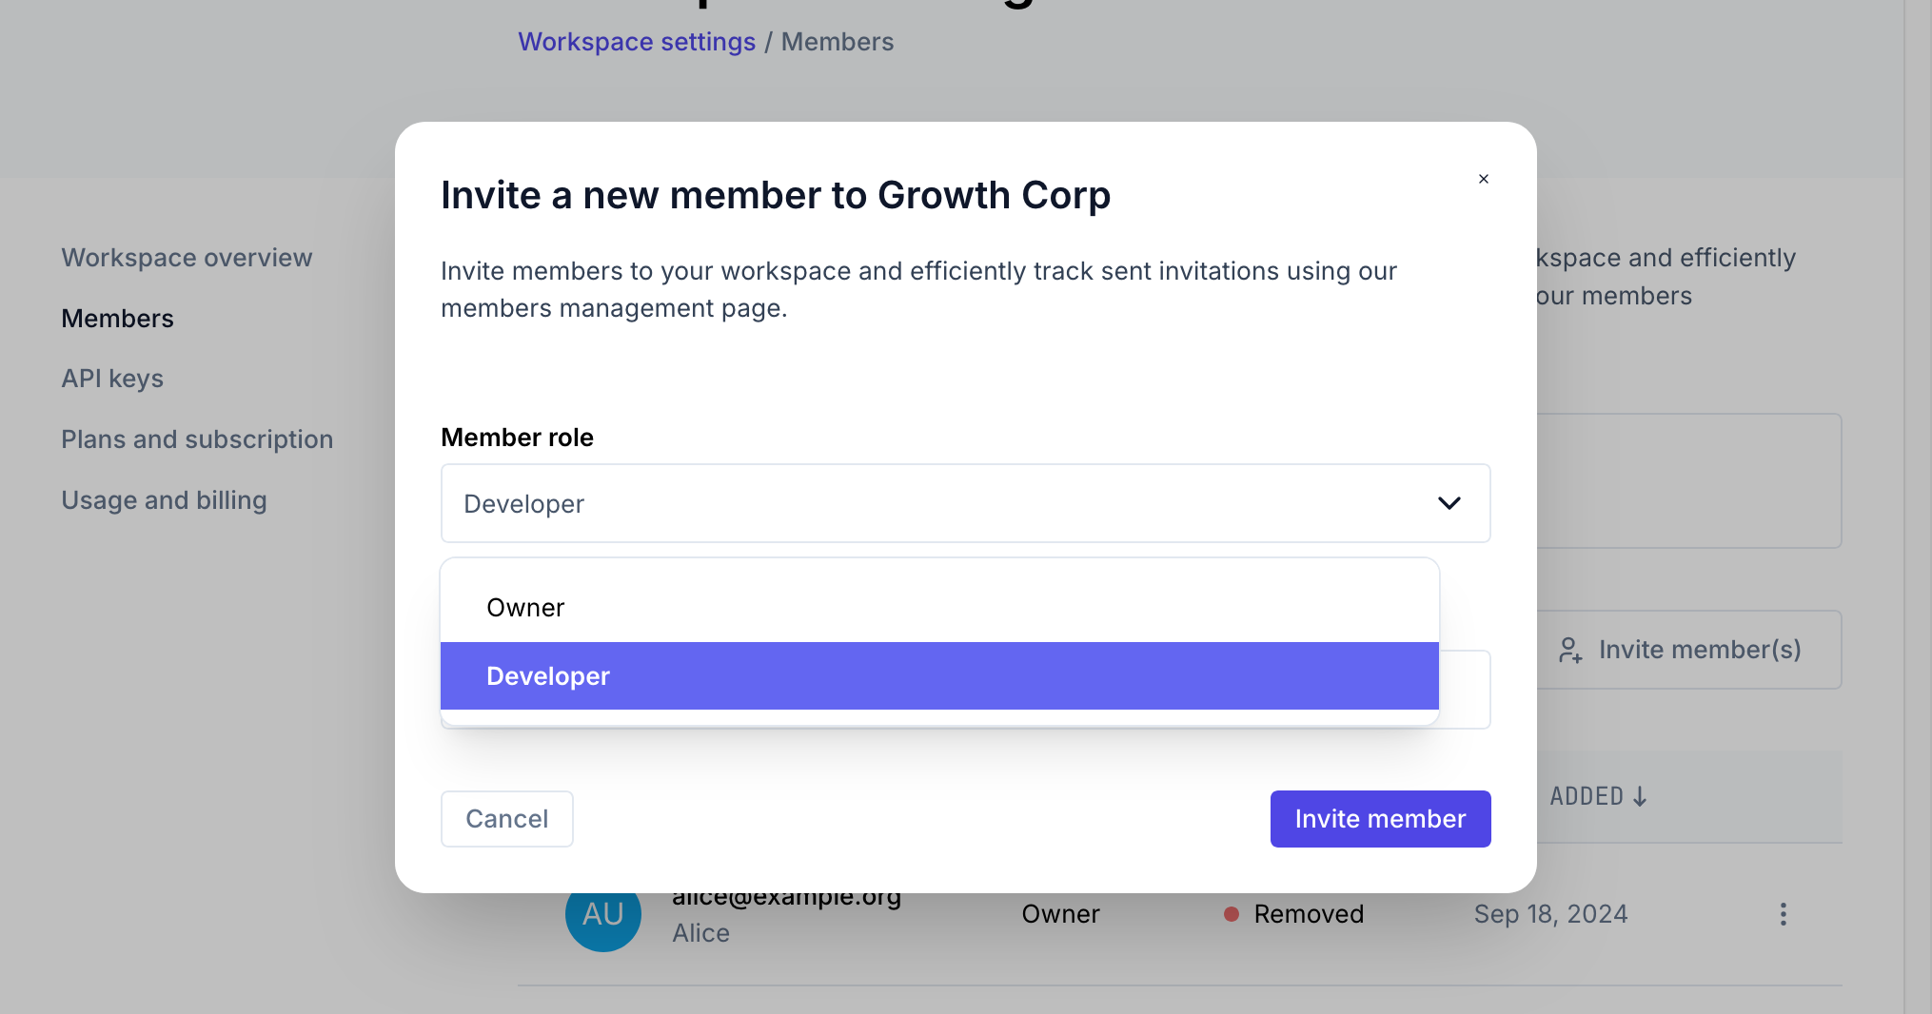
Task: Click the add-user icon on Invite member(s)
Action: coord(1570,650)
